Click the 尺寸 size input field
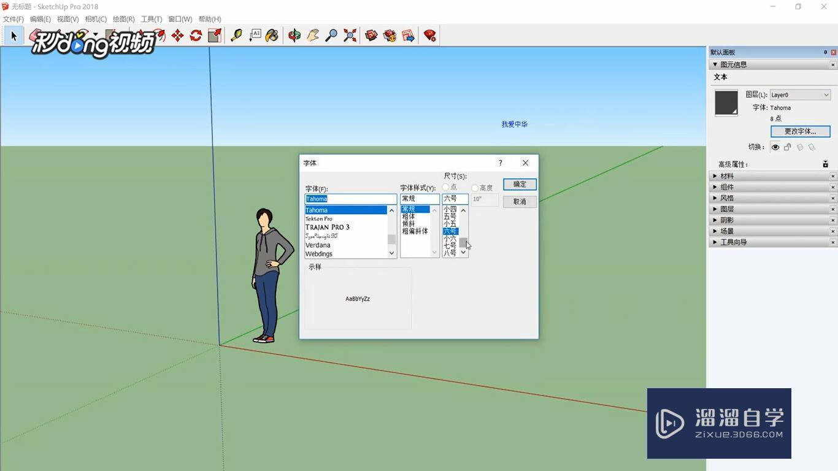Image resolution: width=838 pixels, height=471 pixels. [455, 199]
